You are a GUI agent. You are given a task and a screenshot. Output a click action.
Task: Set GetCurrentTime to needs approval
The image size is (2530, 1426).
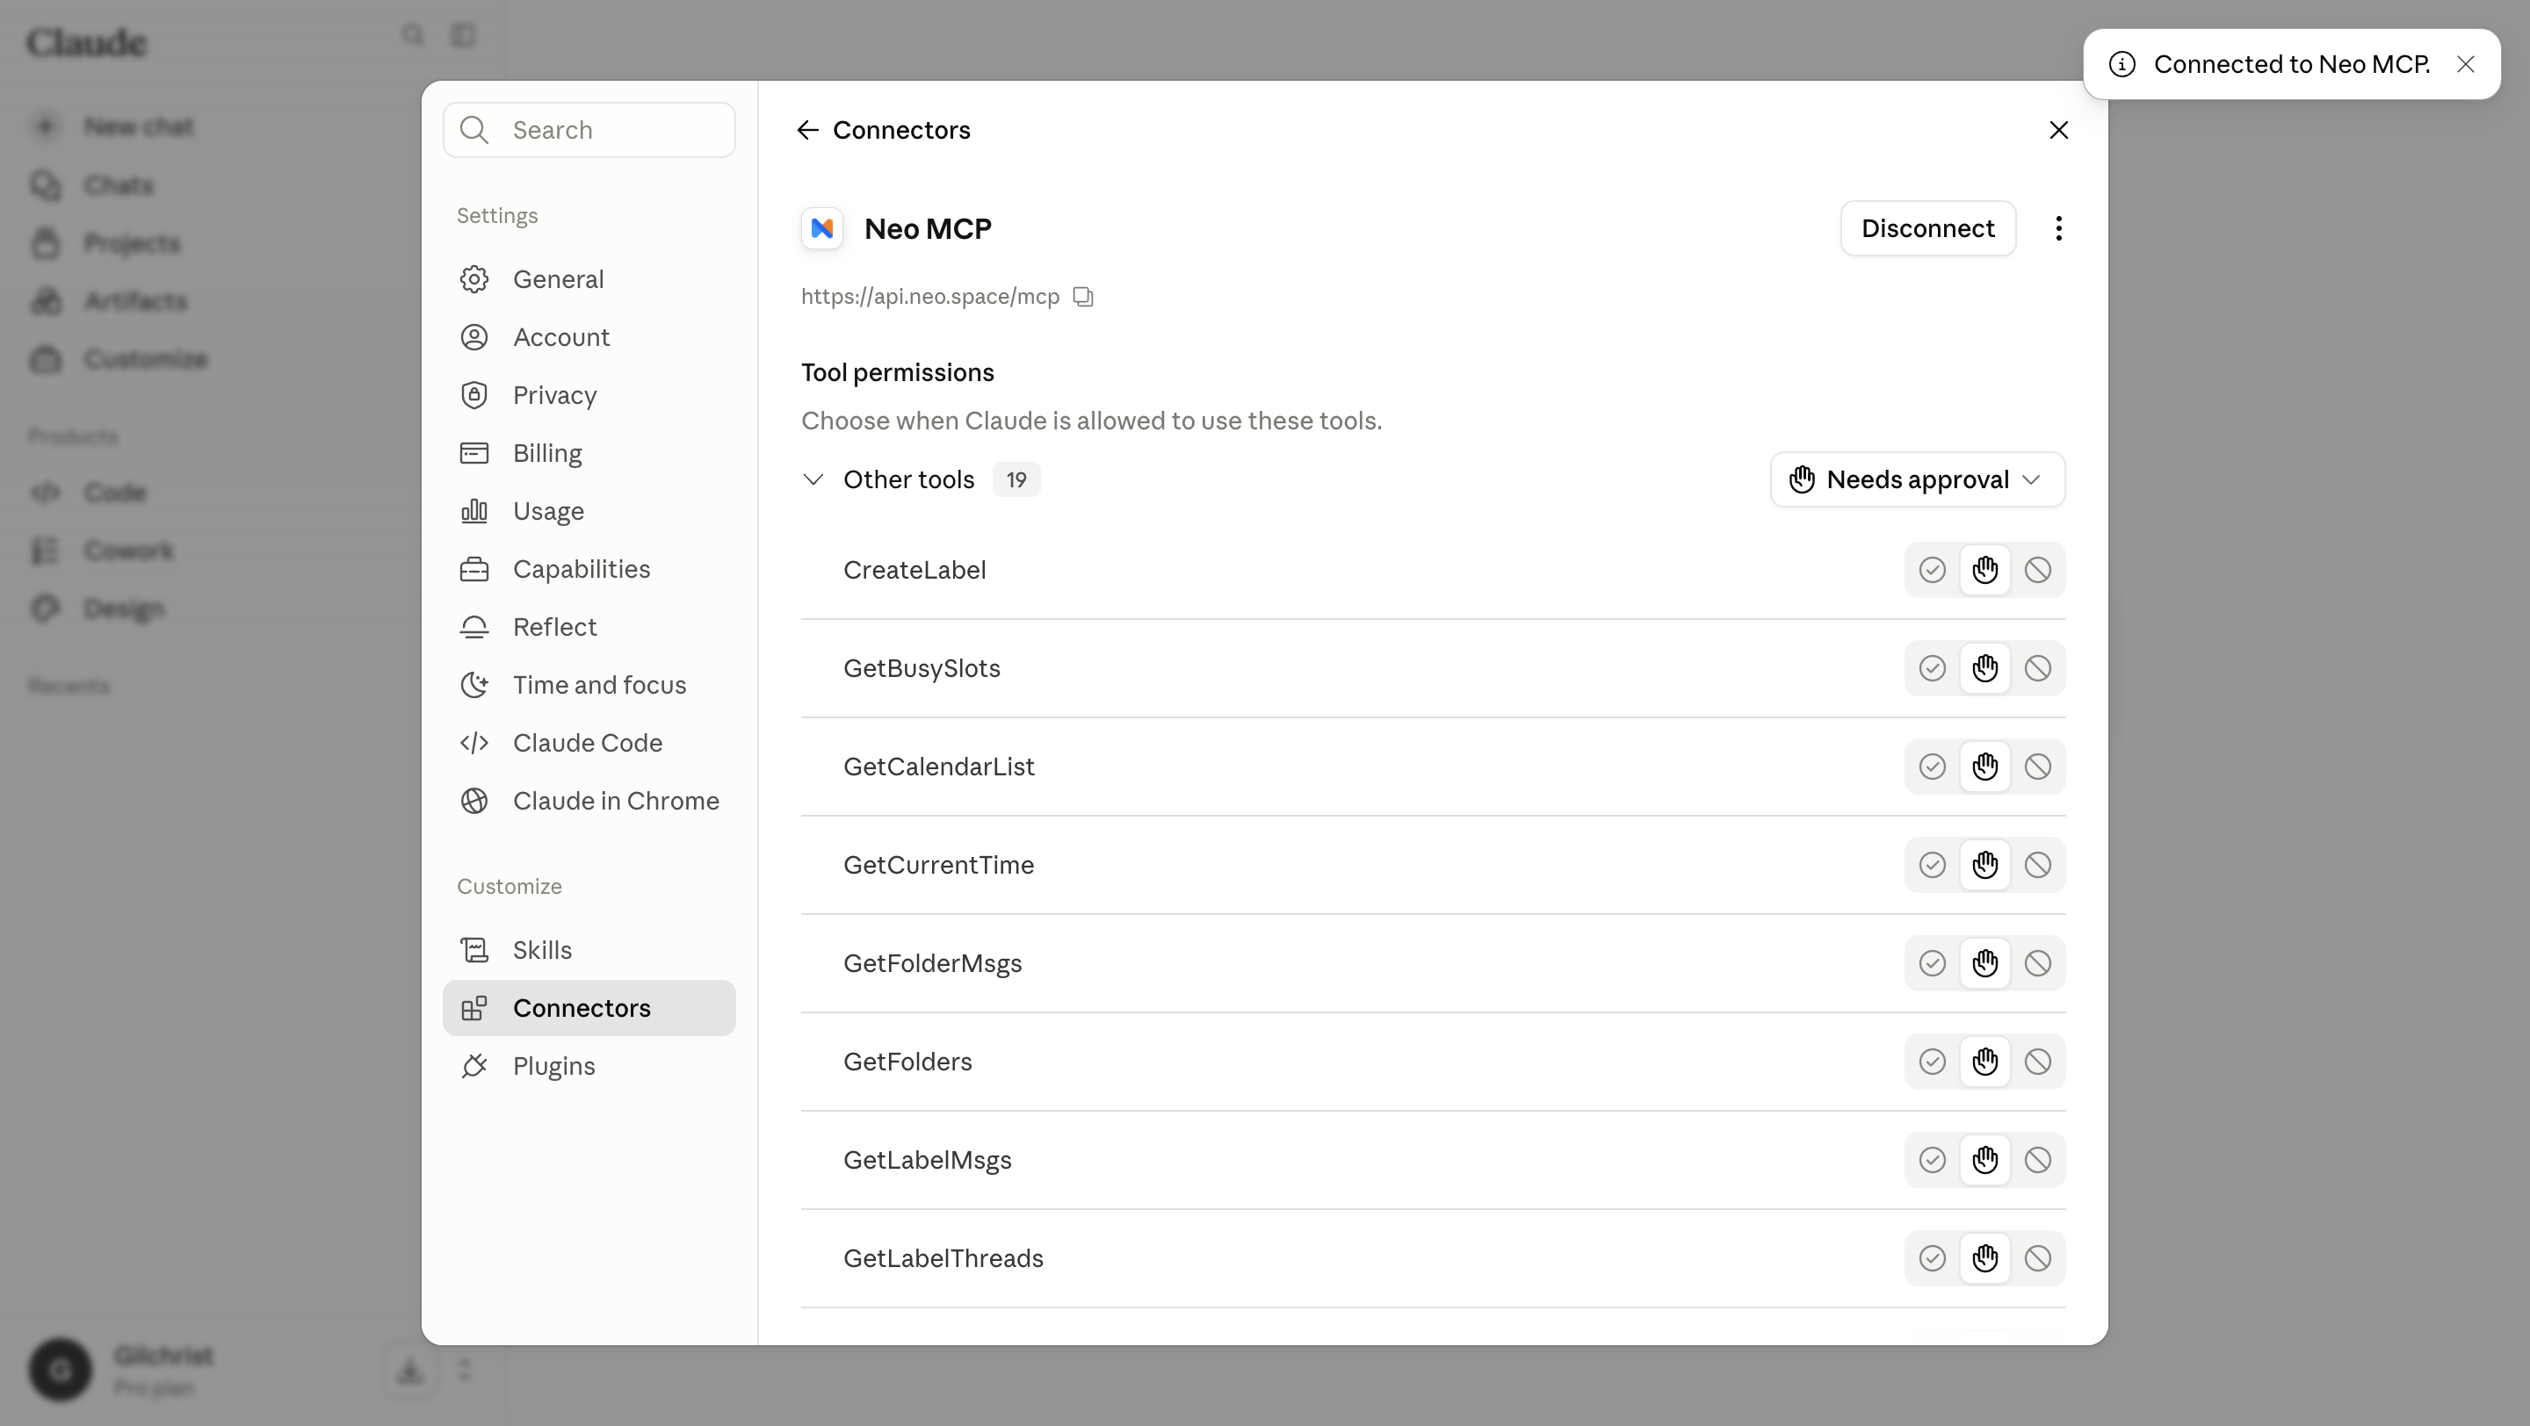[1985, 865]
